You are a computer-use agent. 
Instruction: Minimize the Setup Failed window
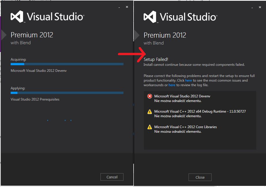[252, 8]
